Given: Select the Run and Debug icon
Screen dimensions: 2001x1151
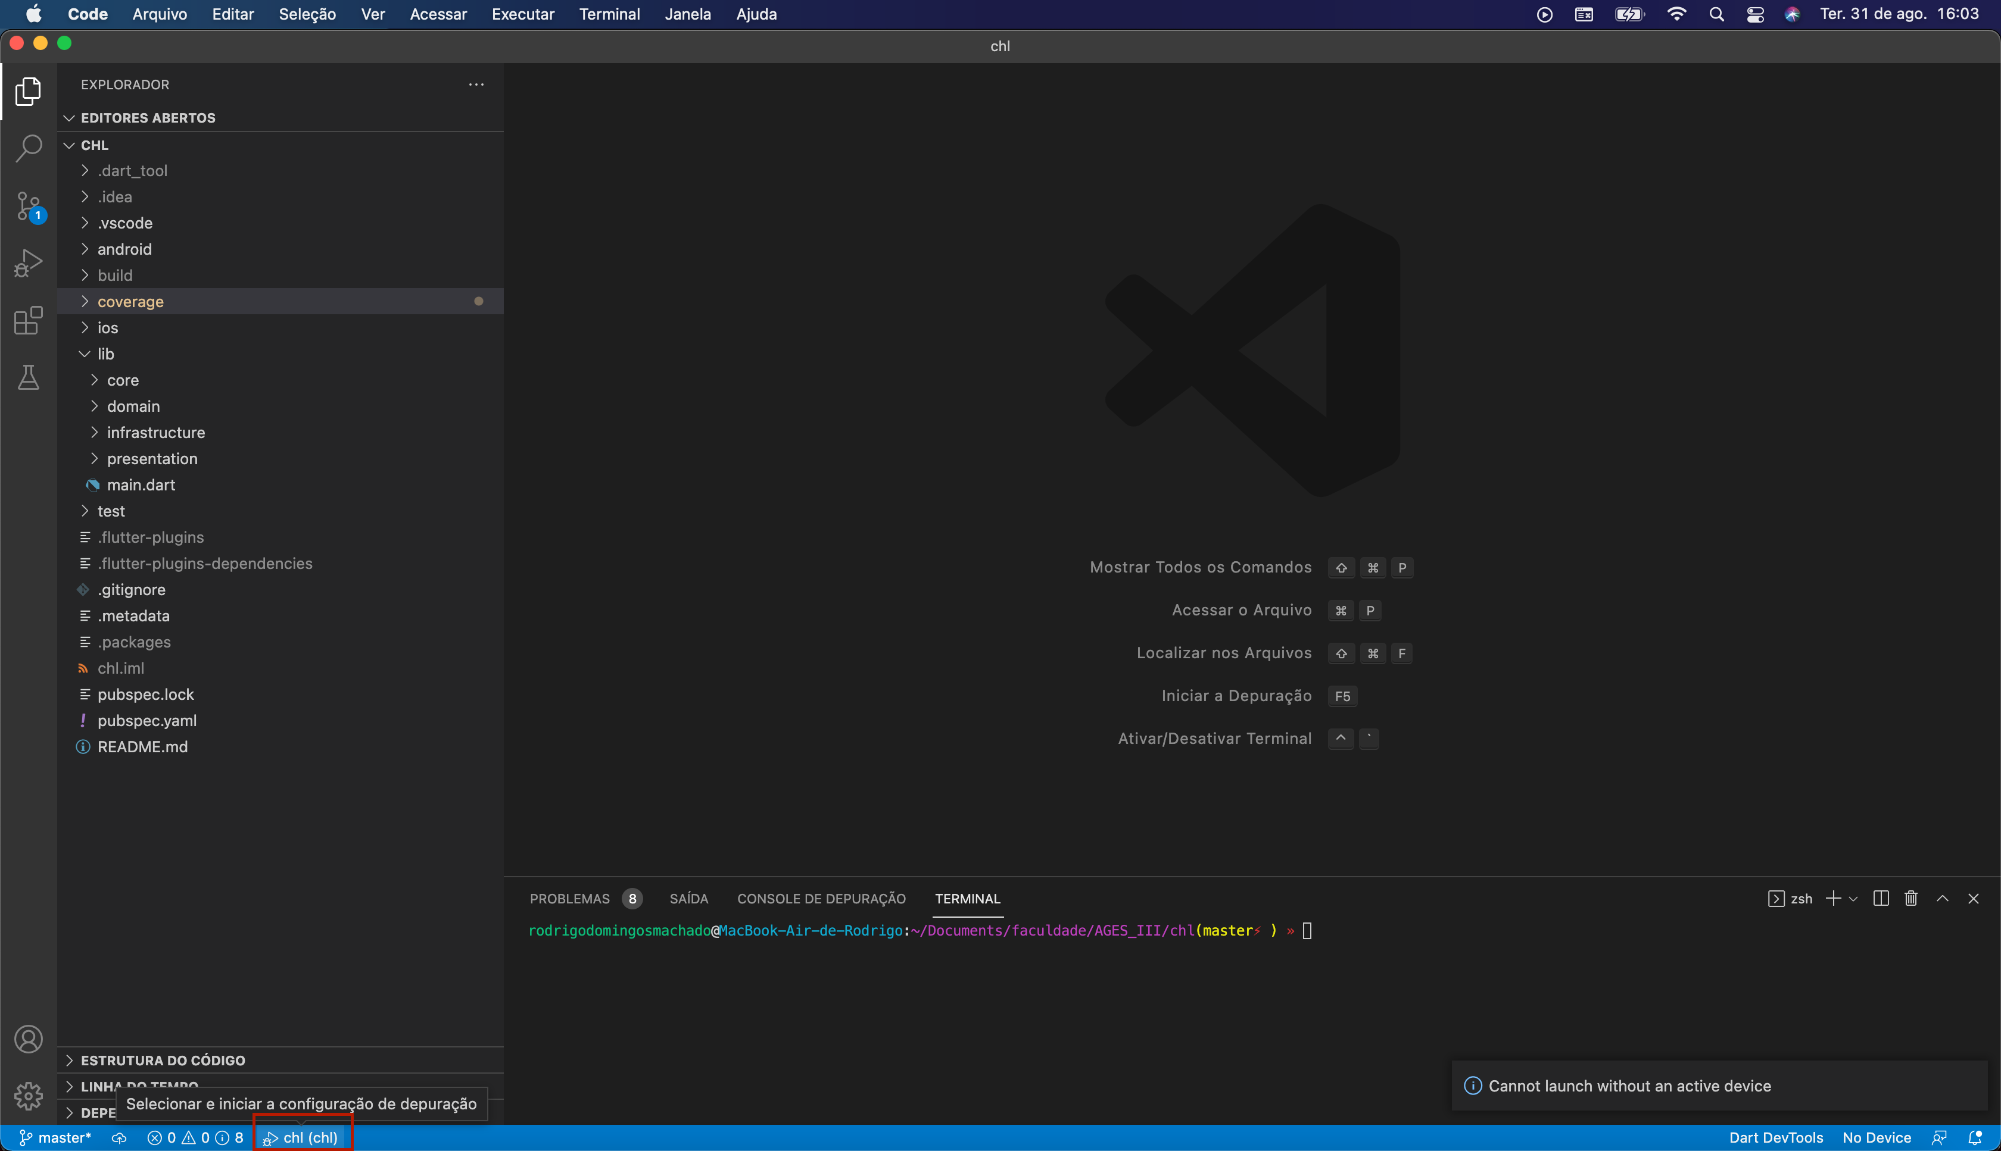Looking at the screenshot, I should point(29,262).
